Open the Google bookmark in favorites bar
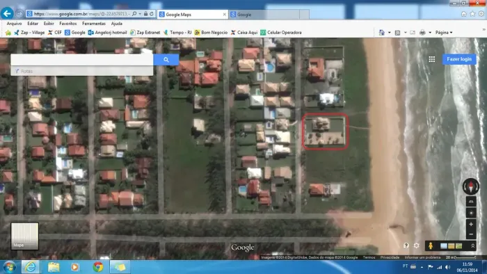 coord(75,33)
